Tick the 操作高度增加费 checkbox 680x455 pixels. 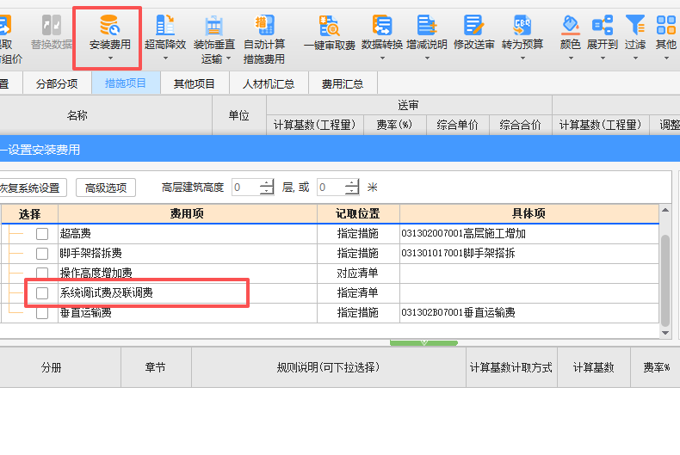(42, 273)
